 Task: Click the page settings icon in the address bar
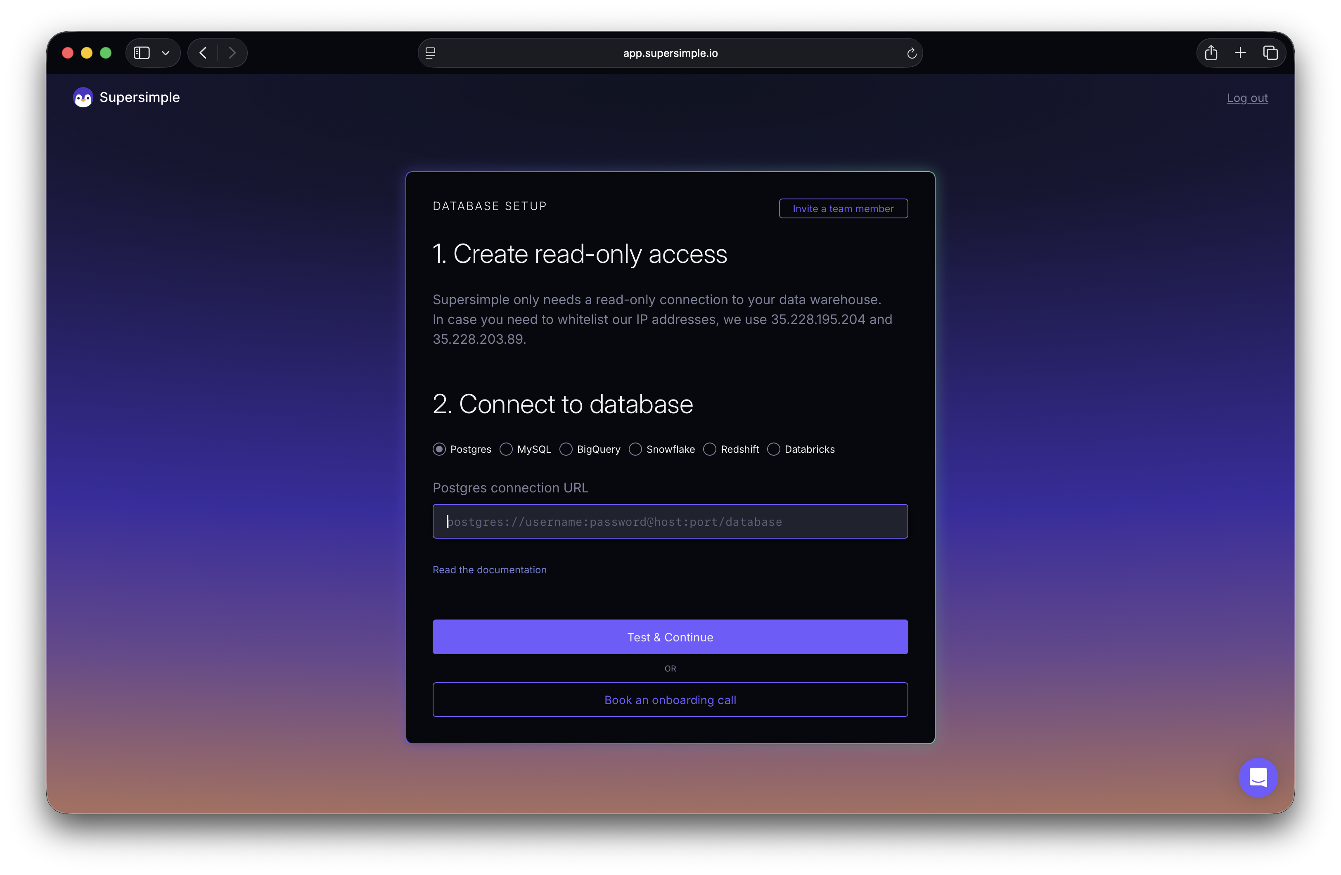pos(431,53)
